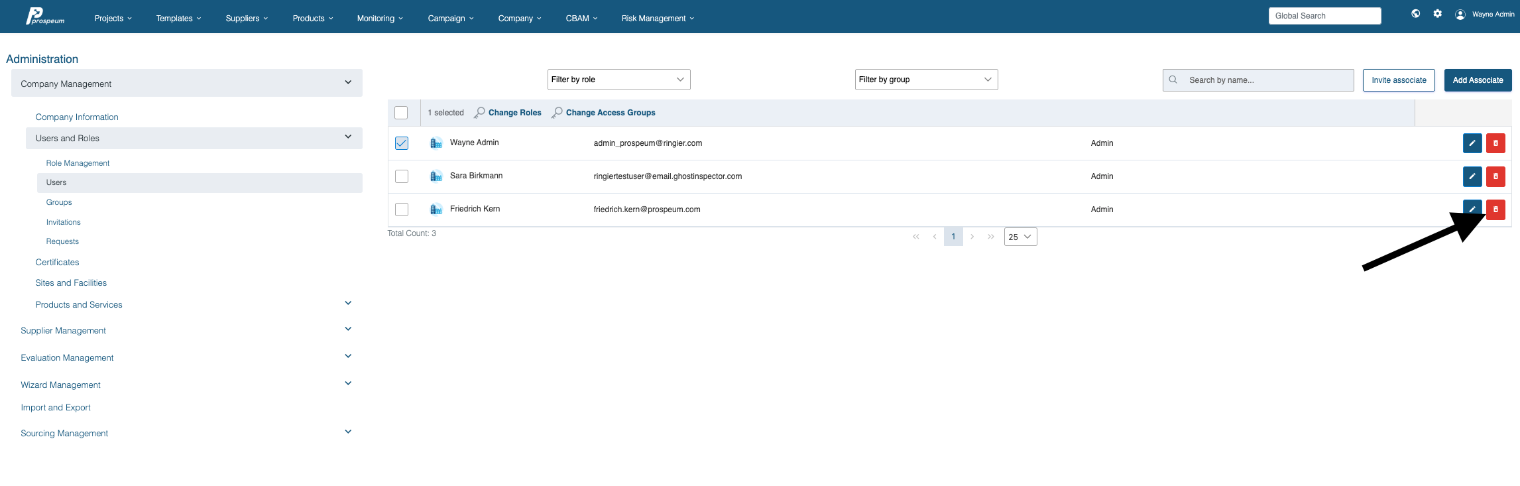1520x486 pixels.
Task: Open the Products menu
Action: (x=313, y=19)
